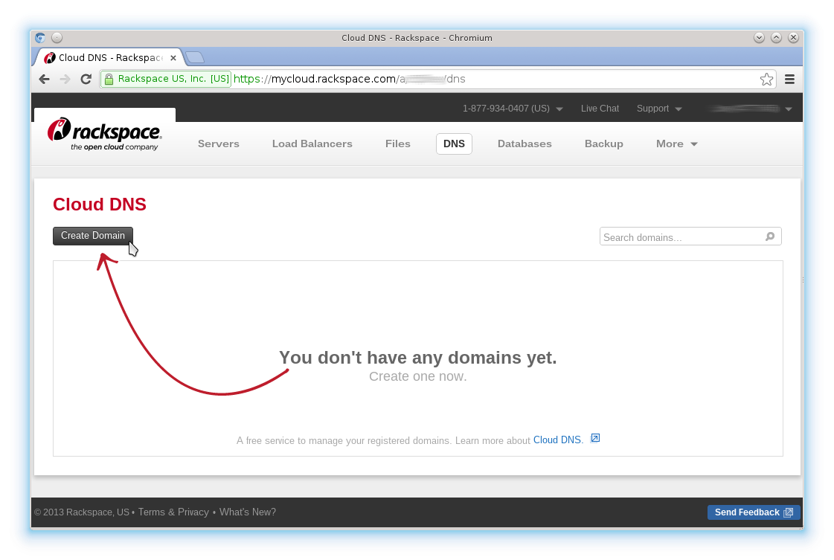
Task: Go back with the browser back arrow
Action: click(x=44, y=80)
